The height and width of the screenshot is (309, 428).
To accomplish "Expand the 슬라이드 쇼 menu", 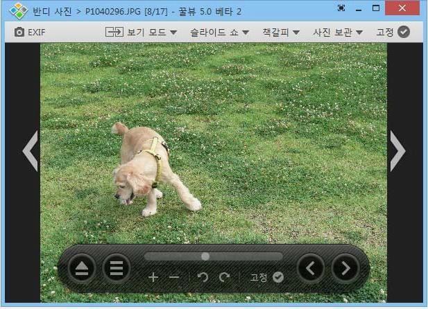I will click(219, 33).
